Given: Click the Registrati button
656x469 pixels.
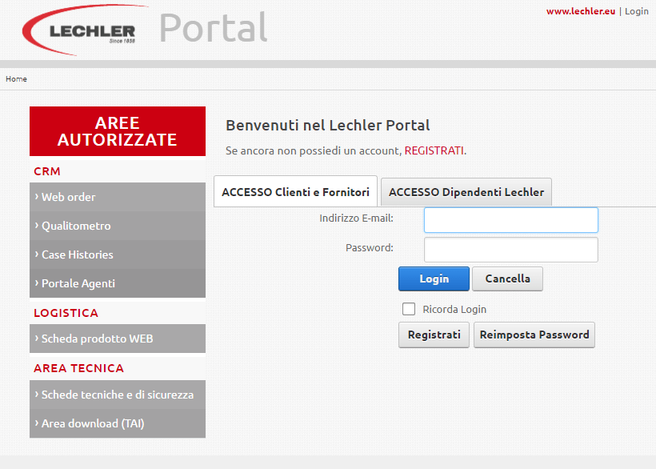Looking at the screenshot, I should (434, 335).
